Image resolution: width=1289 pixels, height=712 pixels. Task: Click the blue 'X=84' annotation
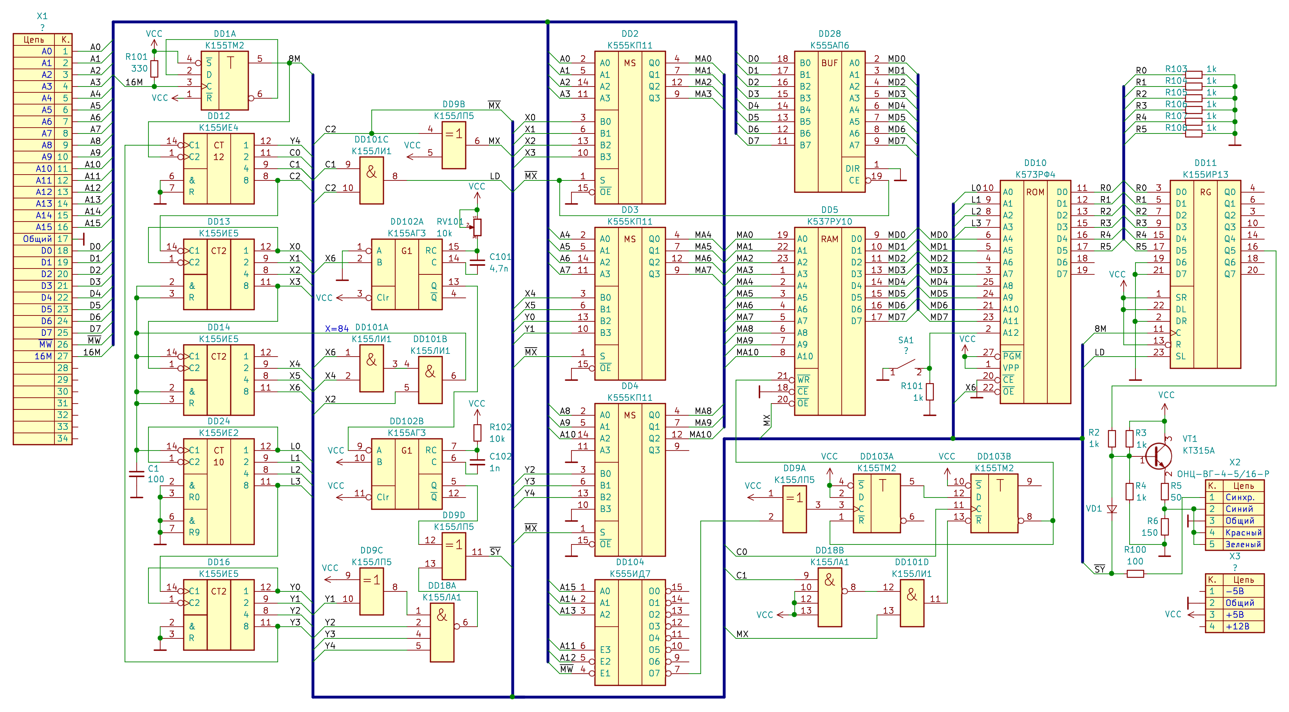[x=337, y=328]
